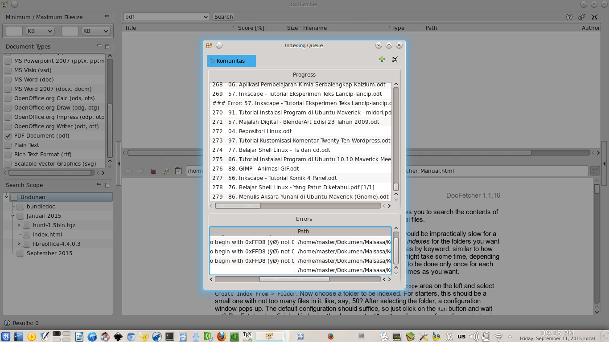The height and width of the screenshot is (342, 609).
Task: Tick the Unduhan search scope checkbox
Action: [14, 197]
